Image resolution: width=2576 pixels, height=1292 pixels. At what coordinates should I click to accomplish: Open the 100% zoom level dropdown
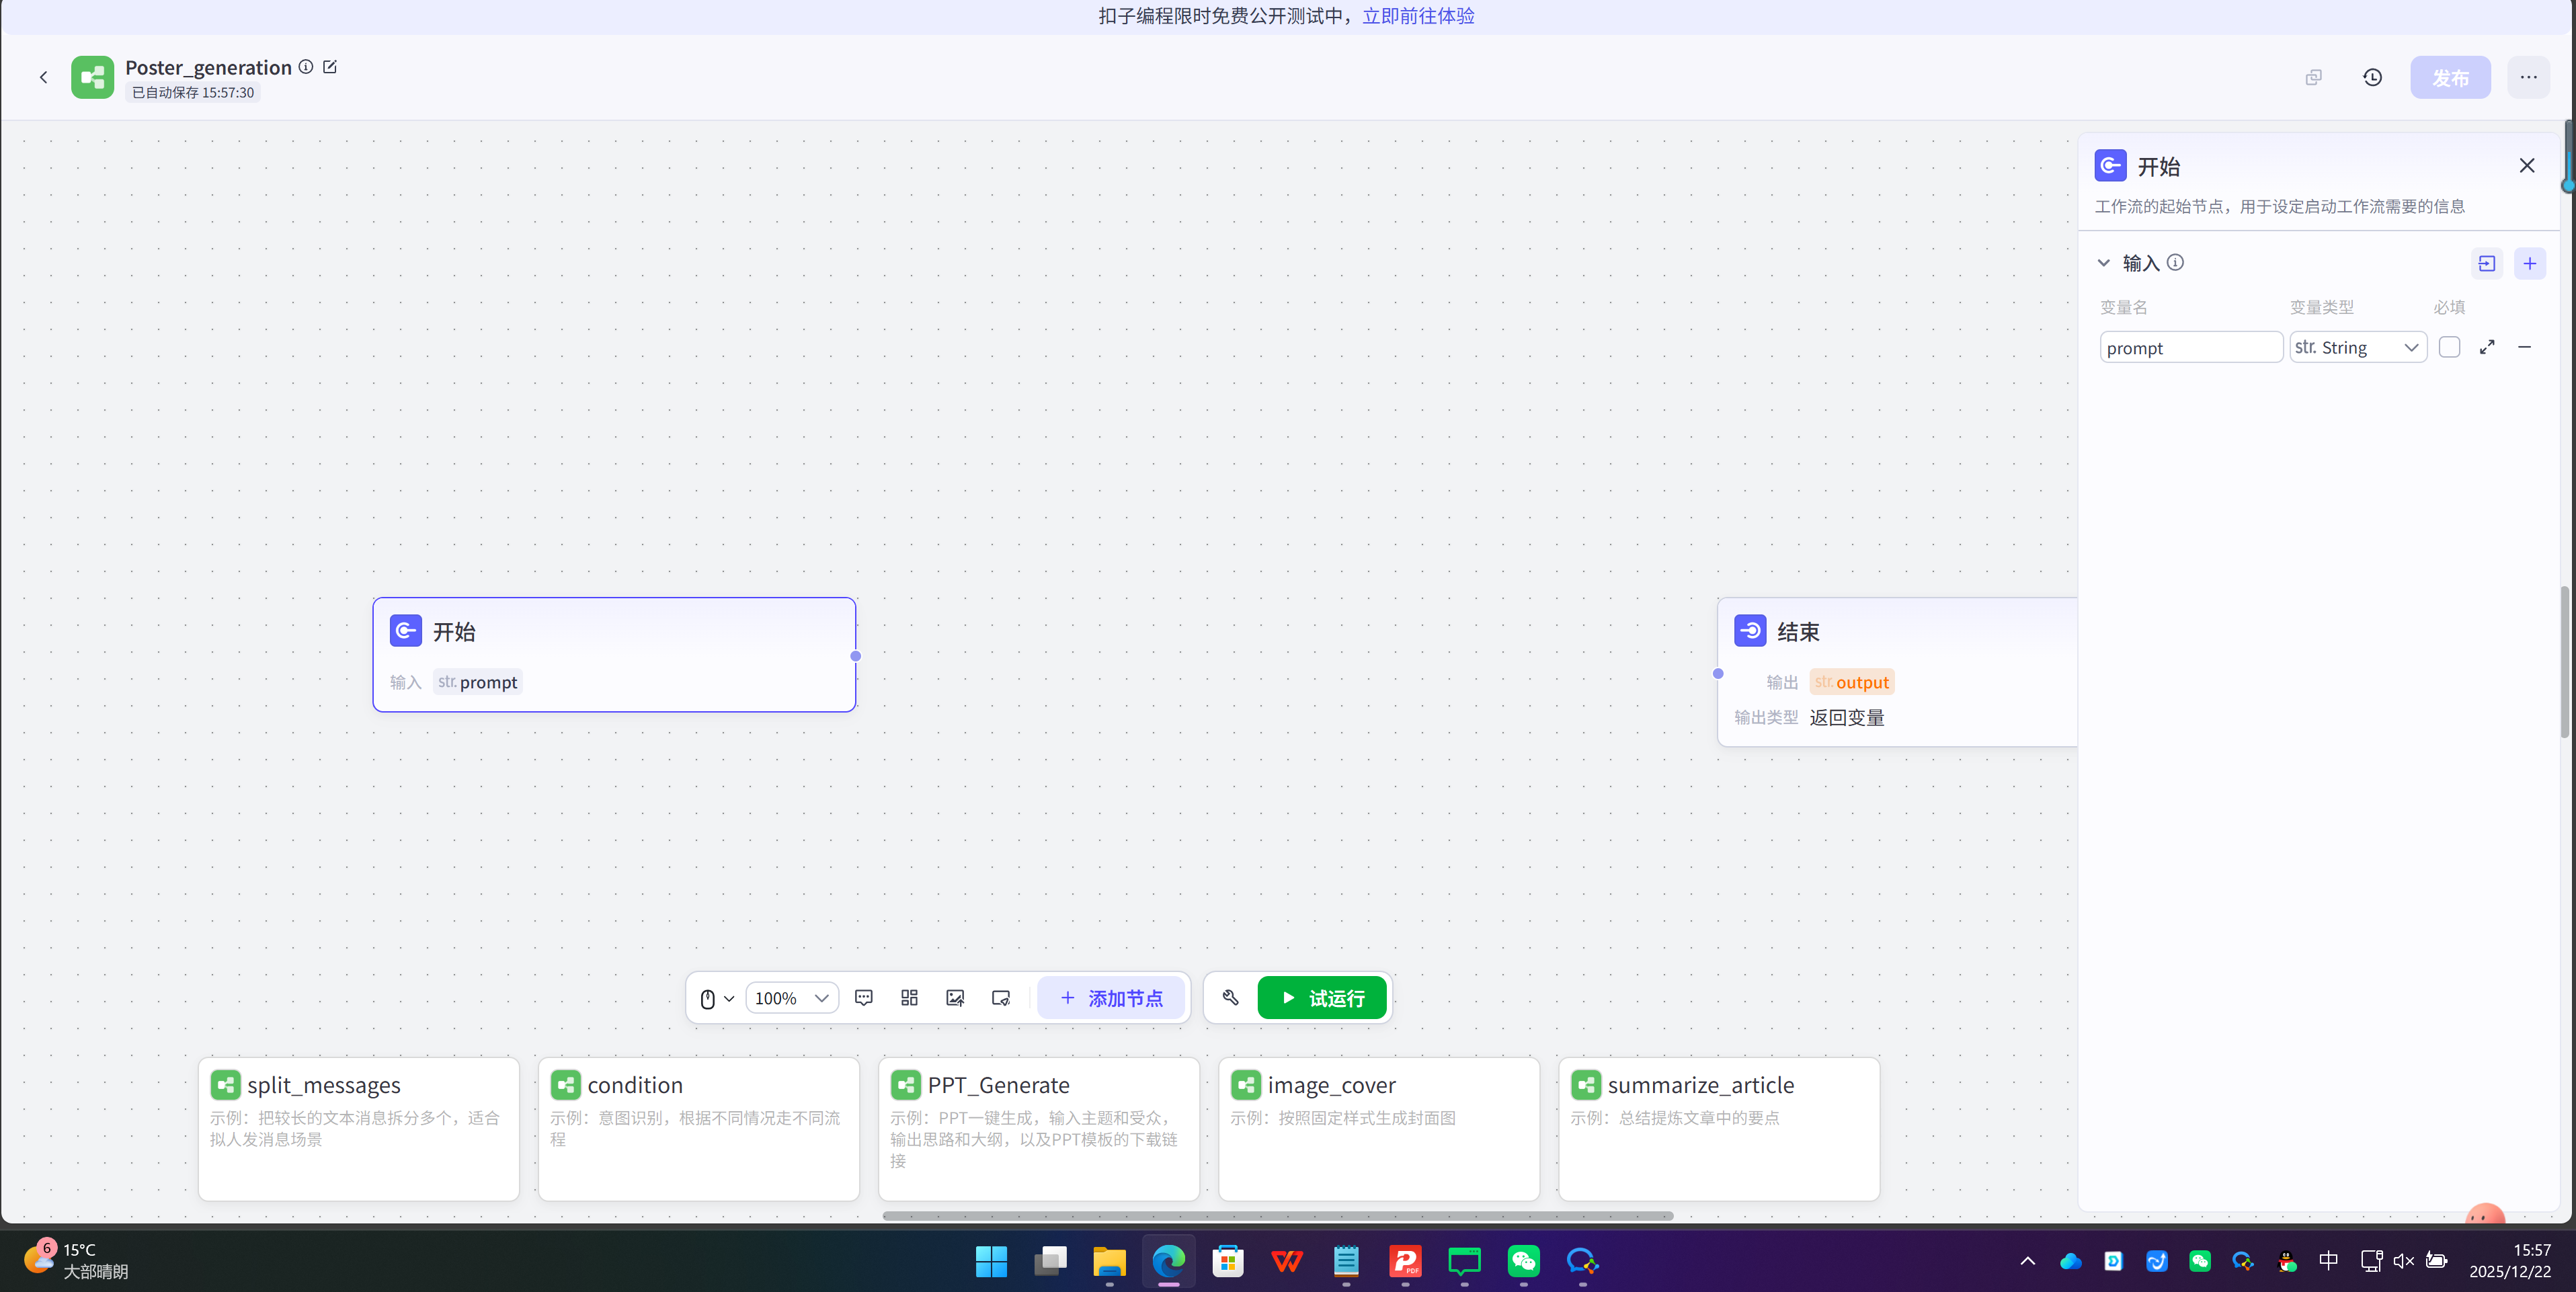pyautogui.click(x=791, y=998)
